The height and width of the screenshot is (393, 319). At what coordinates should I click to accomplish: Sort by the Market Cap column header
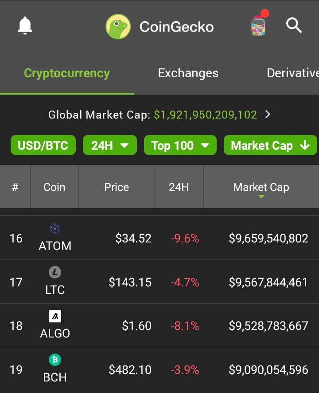point(261,187)
